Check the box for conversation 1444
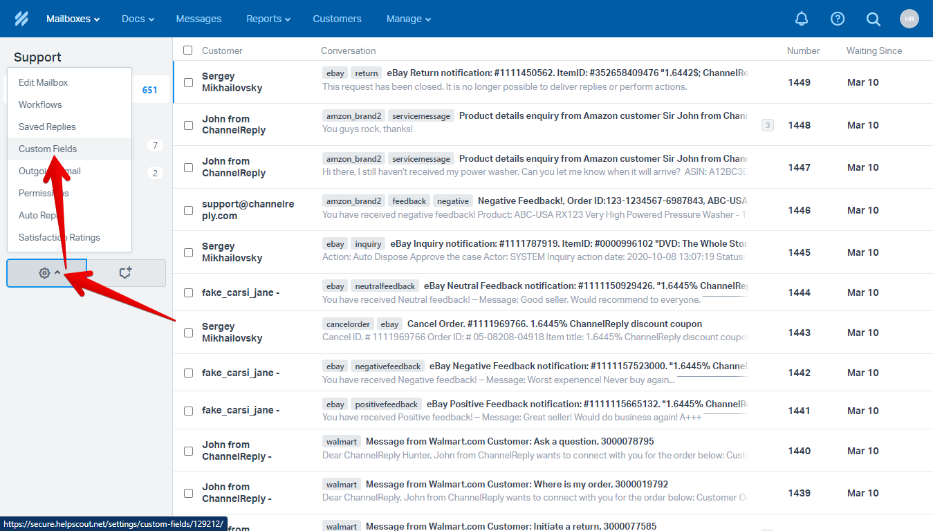 [188, 292]
